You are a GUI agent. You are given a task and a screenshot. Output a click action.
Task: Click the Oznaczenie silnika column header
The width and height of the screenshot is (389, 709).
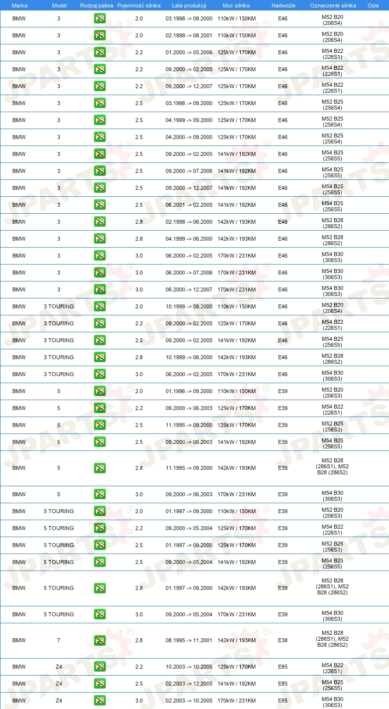tap(333, 5)
